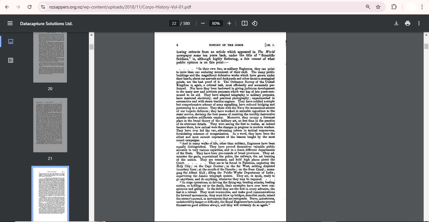Zoom in with the plus button
Viewport: 429px width, 222px height.
pyautogui.click(x=229, y=24)
